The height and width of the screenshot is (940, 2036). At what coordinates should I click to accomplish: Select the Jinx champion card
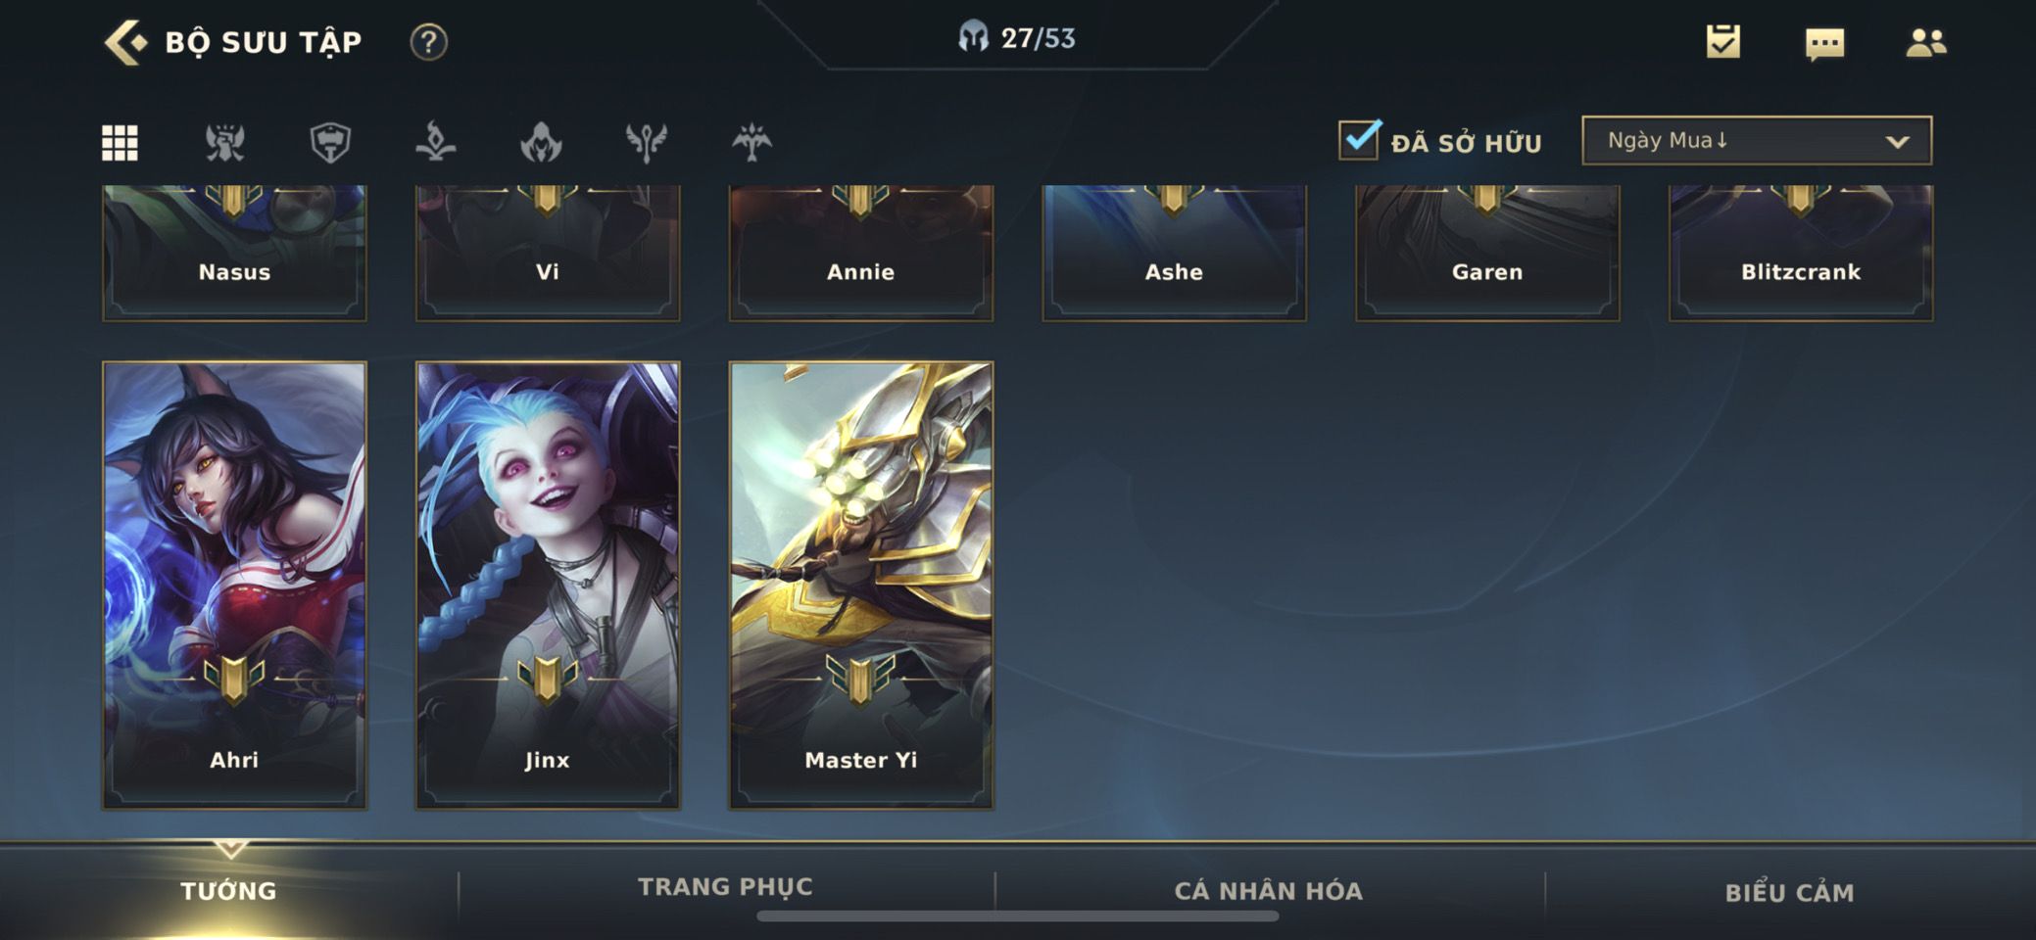point(548,586)
